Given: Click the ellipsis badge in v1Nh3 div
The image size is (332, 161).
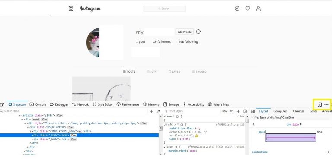Looking at the screenshot, I should coord(80,131).
